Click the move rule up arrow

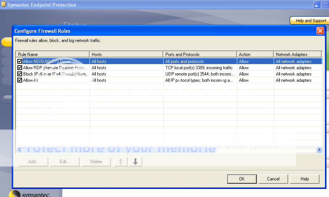point(120,162)
